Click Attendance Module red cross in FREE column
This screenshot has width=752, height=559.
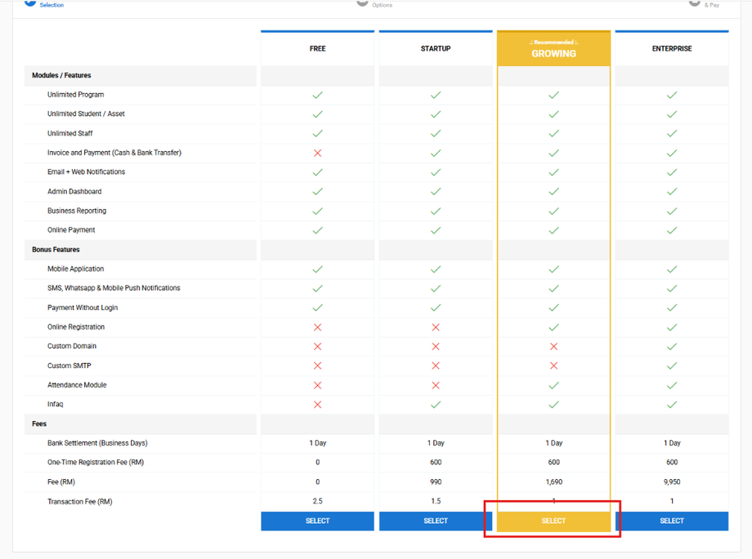(317, 385)
